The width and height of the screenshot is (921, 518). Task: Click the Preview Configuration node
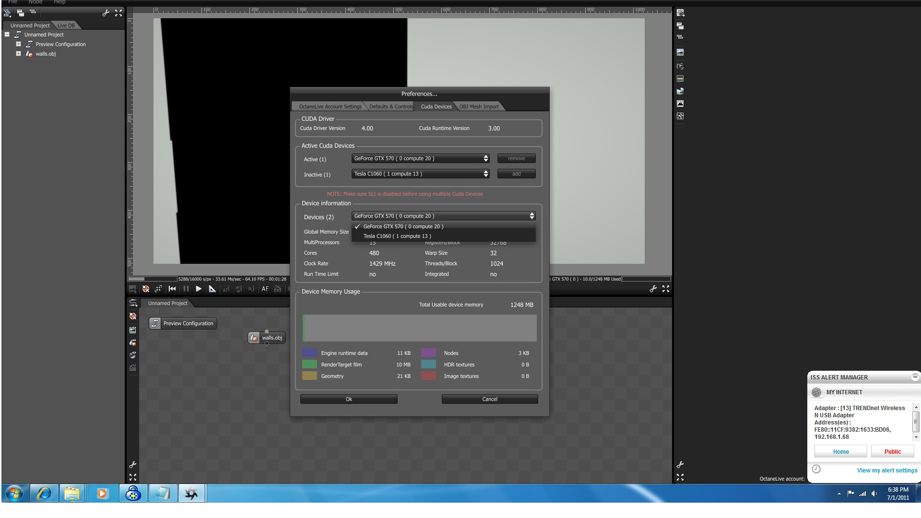(183, 323)
